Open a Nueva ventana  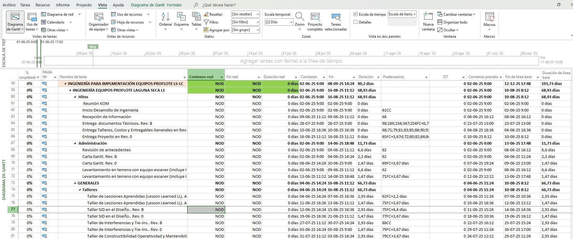[x=428, y=18]
